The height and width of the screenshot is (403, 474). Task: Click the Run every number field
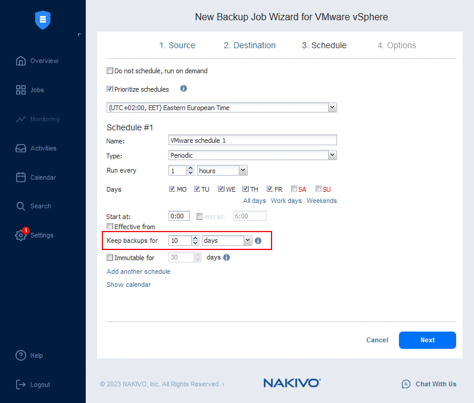point(177,170)
